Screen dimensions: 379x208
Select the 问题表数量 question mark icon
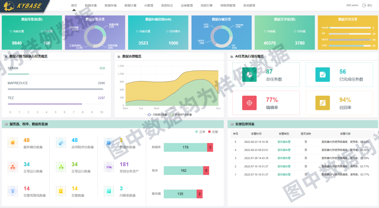click(x=109, y=191)
